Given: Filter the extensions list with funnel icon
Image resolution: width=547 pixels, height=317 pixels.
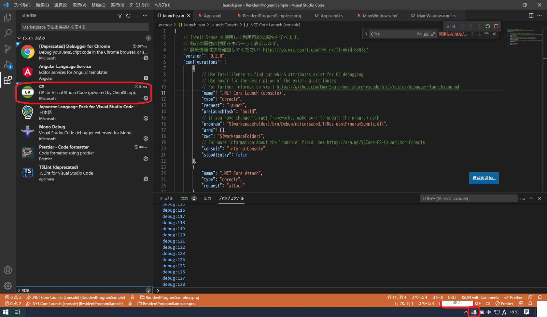Looking at the screenshot, I should (x=120, y=16).
